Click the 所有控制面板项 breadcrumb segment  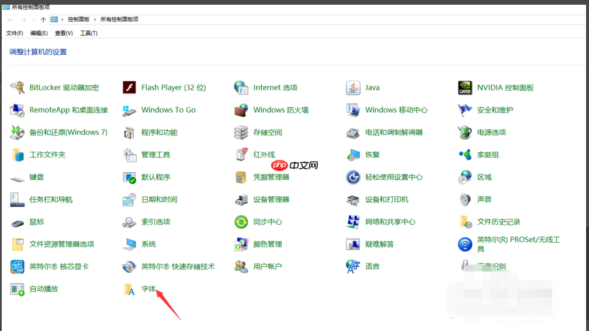coord(119,19)
